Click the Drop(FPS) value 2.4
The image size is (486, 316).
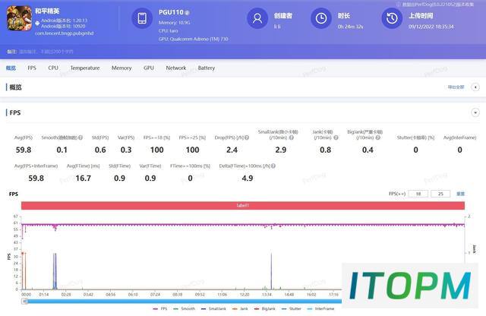(232, 150)
